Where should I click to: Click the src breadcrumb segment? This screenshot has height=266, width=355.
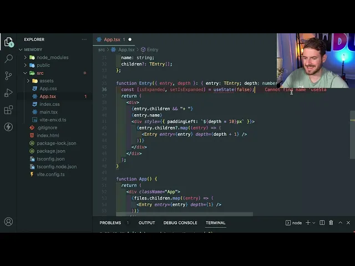coord(102,49)
